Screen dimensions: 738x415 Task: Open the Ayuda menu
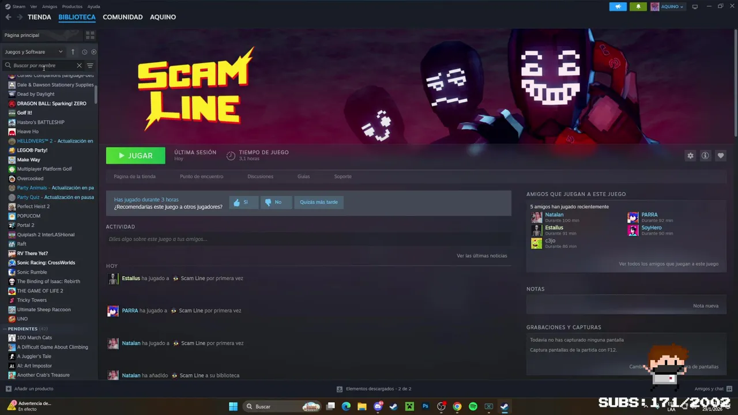click(x=93, y=7)
